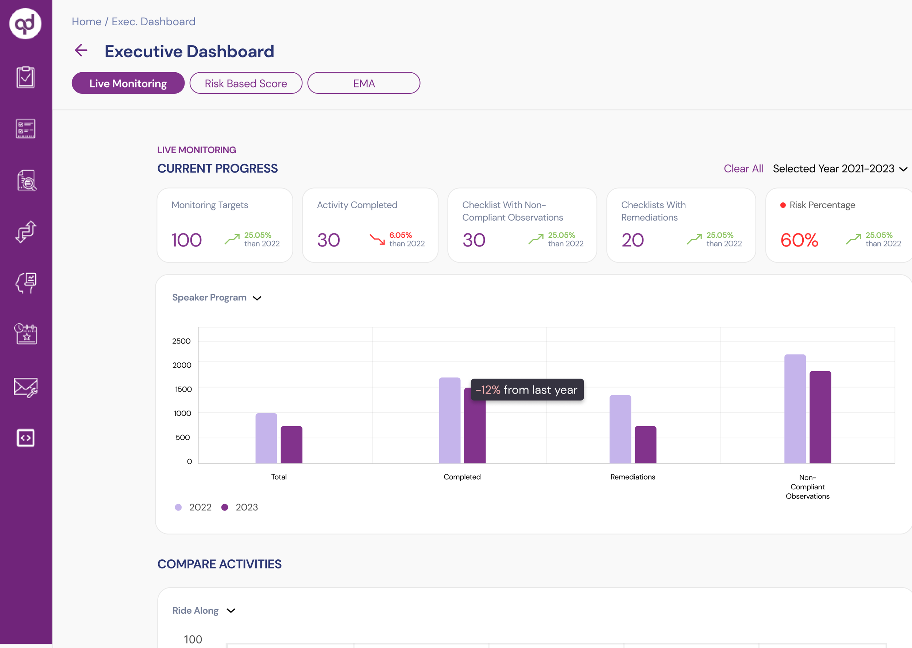Click 2022 Non-Compliant Observations bar
912x648 pixels.
(x=795, y=408)
